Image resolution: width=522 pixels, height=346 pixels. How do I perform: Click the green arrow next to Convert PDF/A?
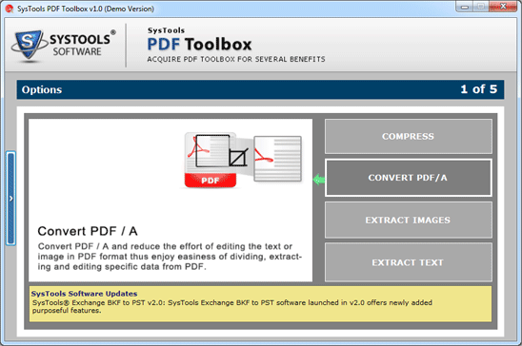click(319, 180)
